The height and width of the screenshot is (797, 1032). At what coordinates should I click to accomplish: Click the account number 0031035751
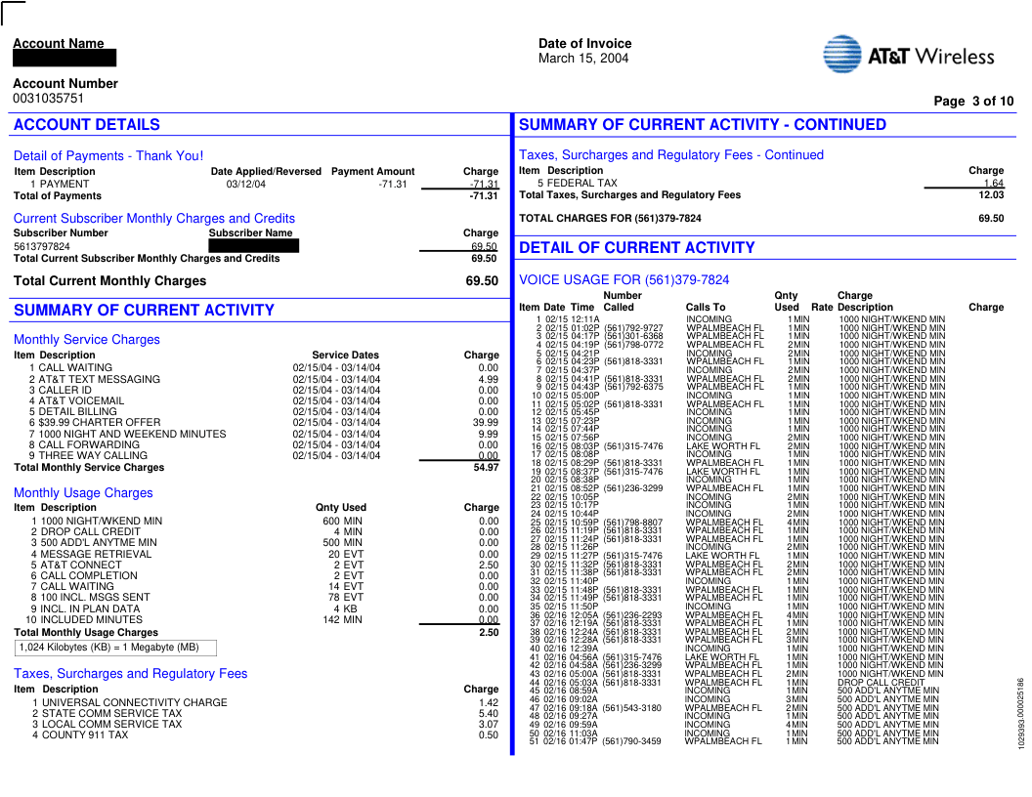49,99
